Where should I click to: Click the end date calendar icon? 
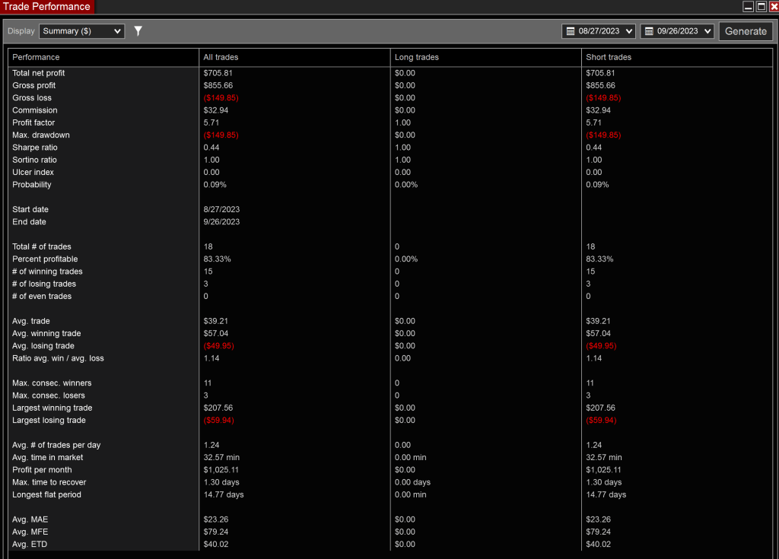pos(649,31)
